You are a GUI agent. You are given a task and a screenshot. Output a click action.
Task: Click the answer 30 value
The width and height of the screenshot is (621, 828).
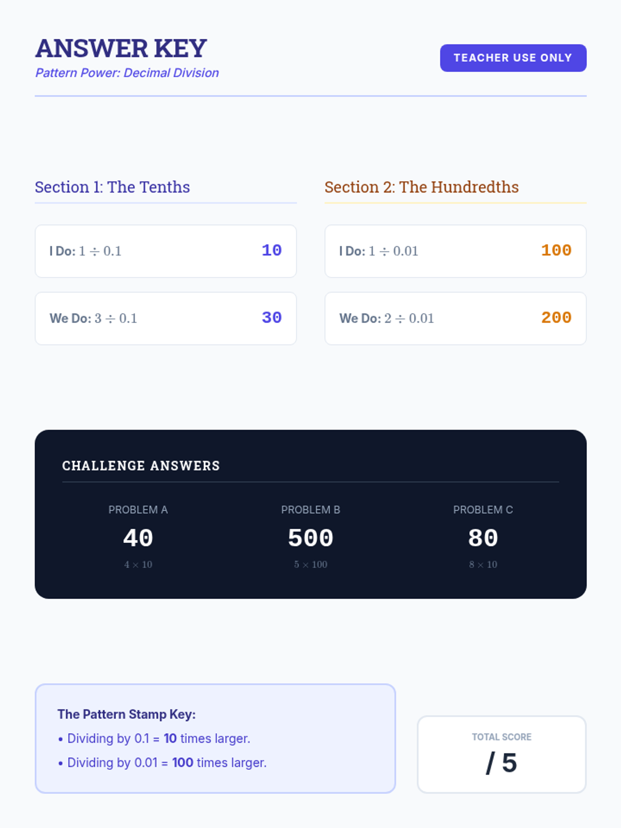pos(272,318)
